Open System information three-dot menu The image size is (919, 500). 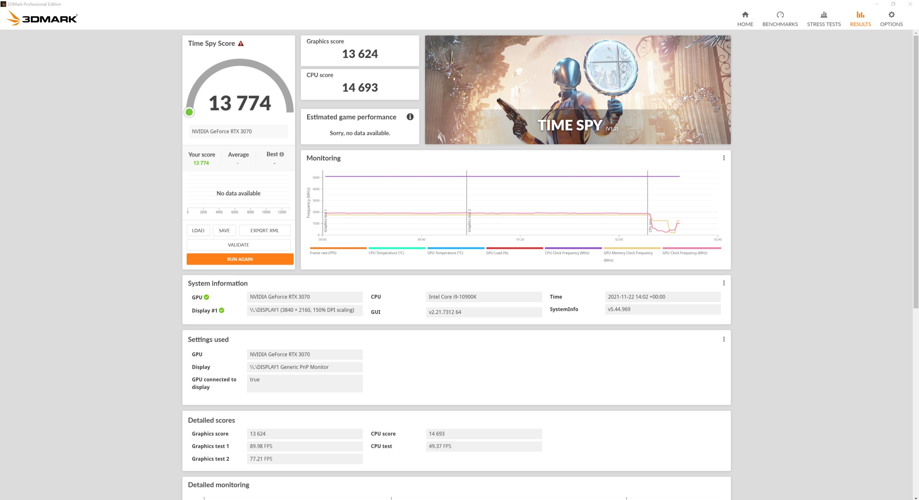724,283
